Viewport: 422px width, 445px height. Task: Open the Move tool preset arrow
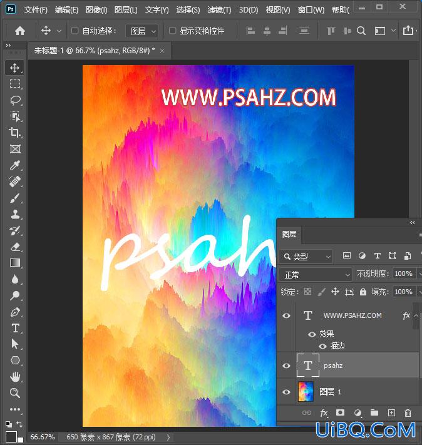tap(59, 31)
